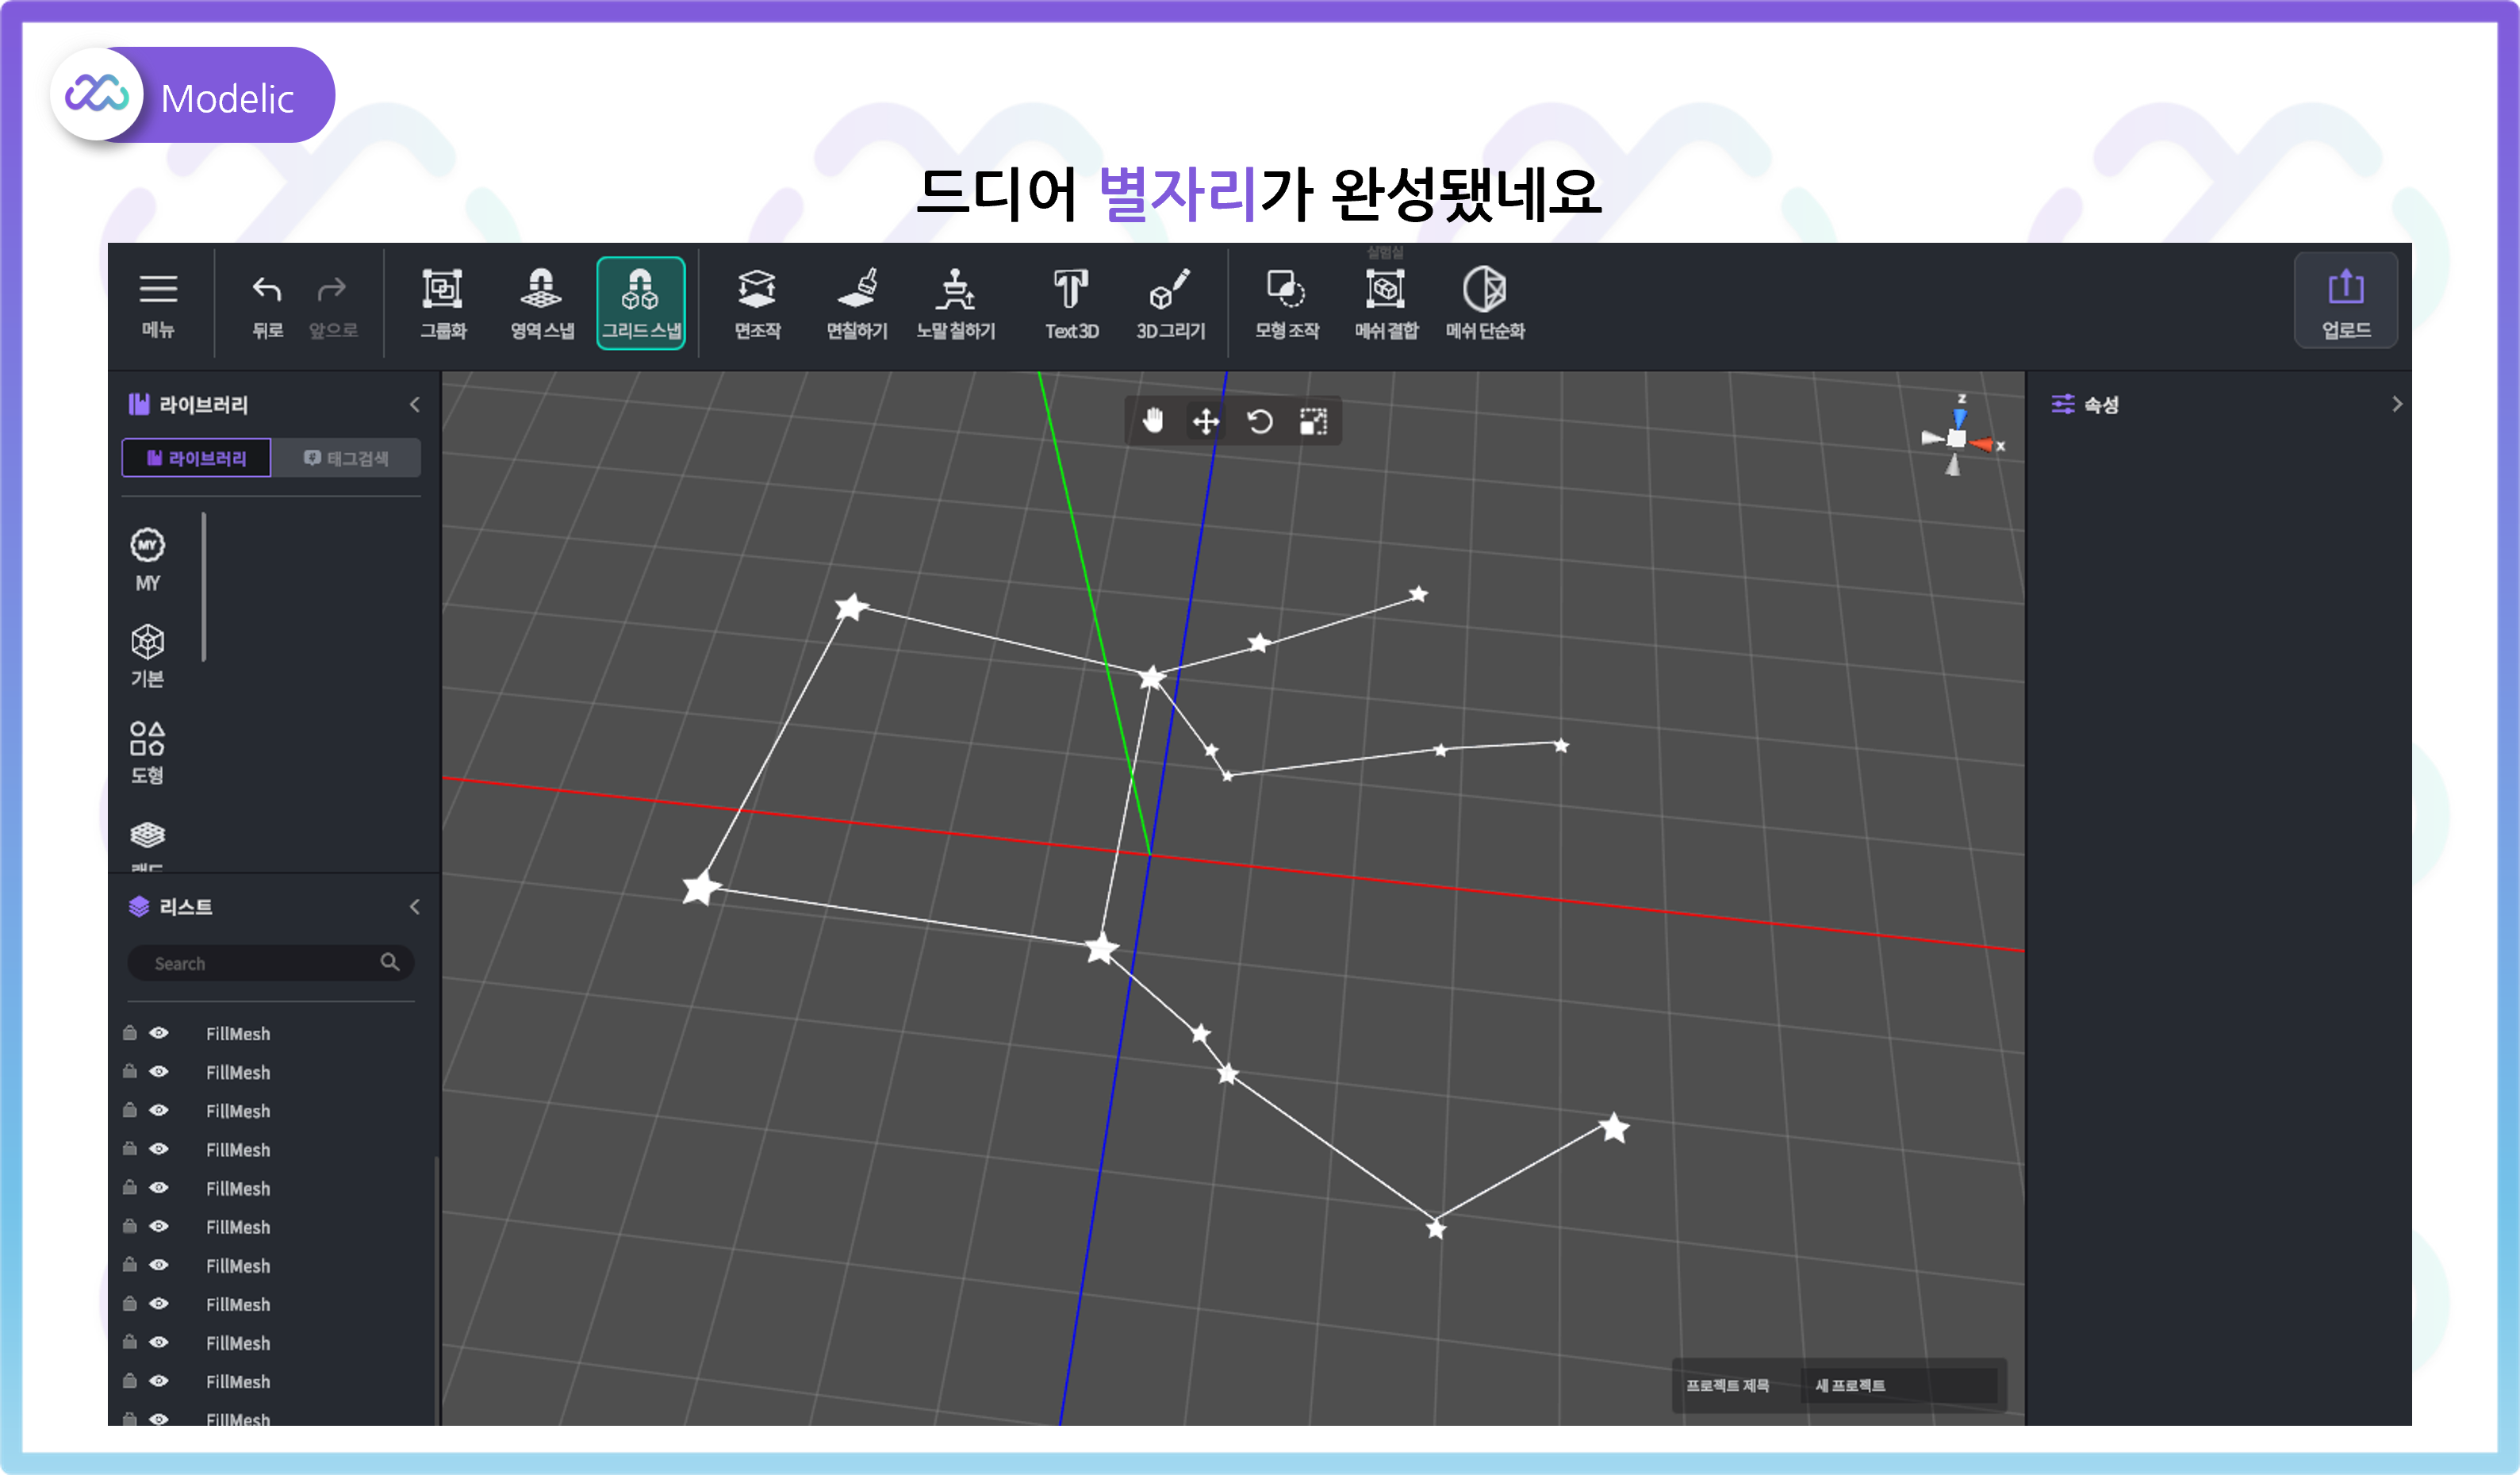Open the 기본 basic models category
The height and width of the screenshot is (1475, 2520).
148,656
